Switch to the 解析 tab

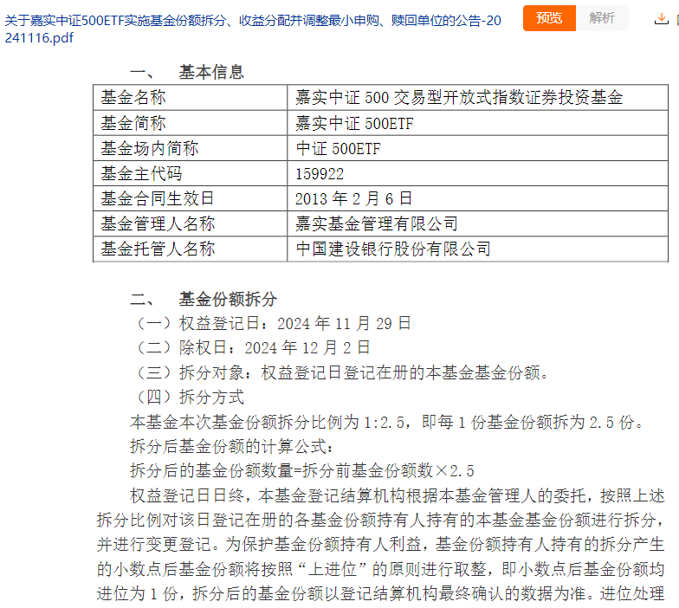(x=602, y=17)
